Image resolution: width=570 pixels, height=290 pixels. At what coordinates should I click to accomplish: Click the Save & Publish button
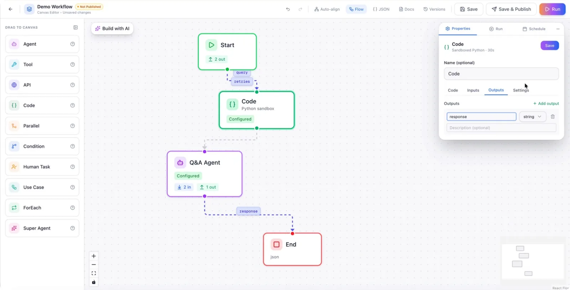coord(511,9)
